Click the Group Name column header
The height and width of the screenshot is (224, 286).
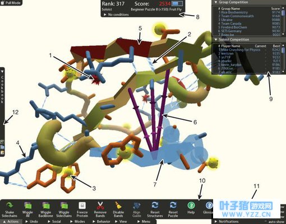[x=230, y=8]
